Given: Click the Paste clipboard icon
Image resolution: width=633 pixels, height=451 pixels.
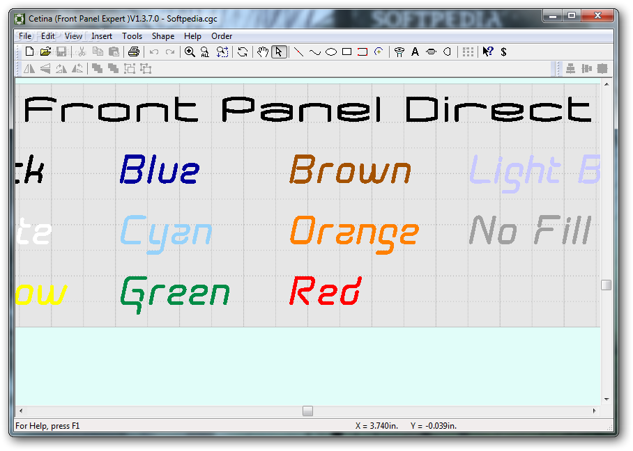Looking at the screenshot, I should click(x=114, y=52).
